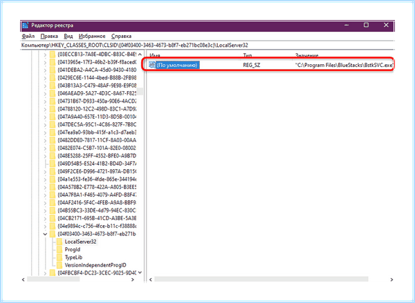
Task: Open the Правка menu
Action: tap(49, 36)
